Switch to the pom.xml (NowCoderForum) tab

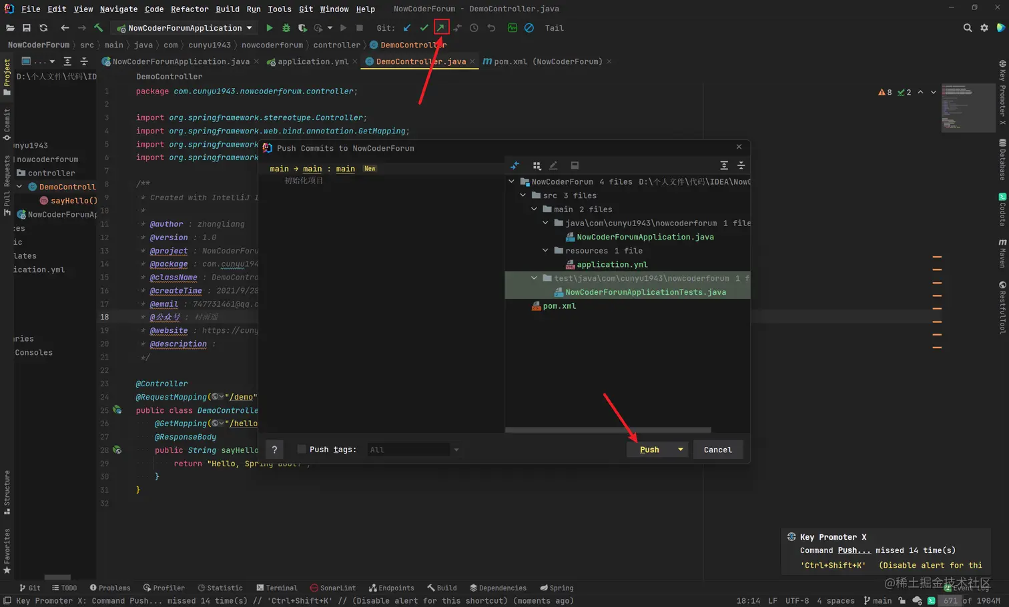(547, 61)
